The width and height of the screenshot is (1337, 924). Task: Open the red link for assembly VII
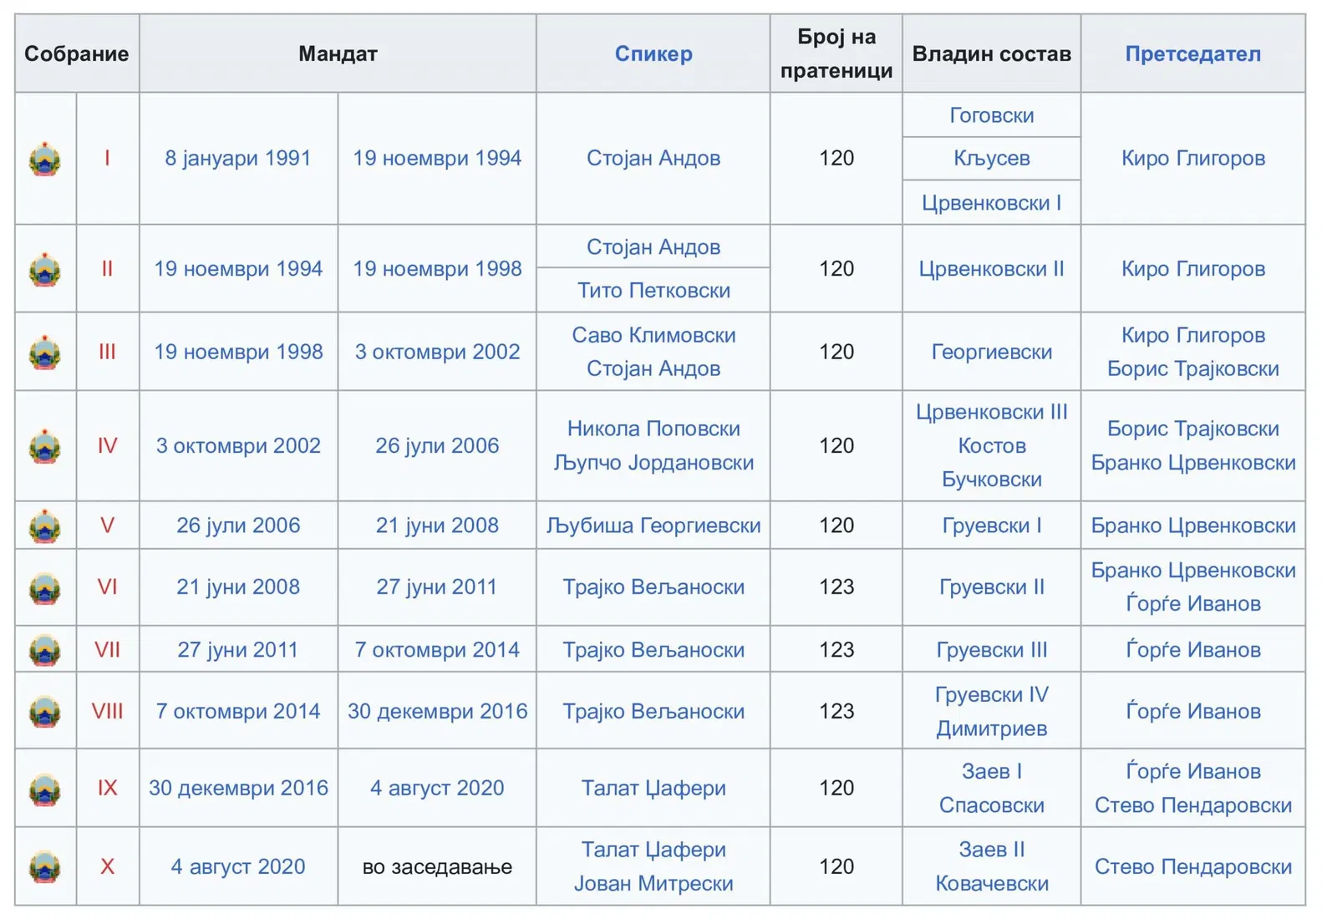pos(107,650)
